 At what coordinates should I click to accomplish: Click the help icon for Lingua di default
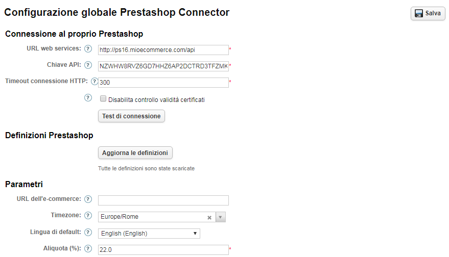(x=88, y=233)
